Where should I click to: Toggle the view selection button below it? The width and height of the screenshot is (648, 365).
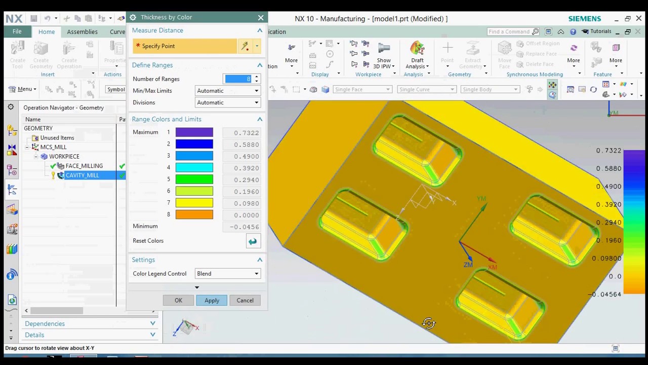pos(552,94)
